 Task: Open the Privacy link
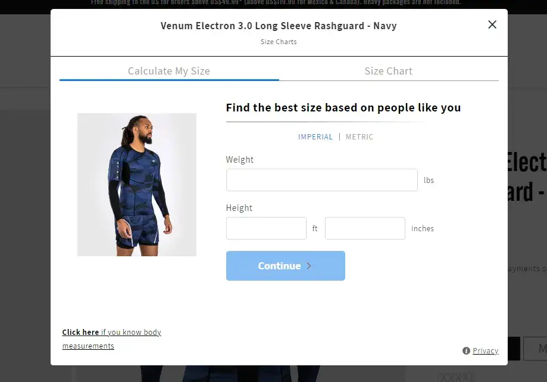[485, 350]
